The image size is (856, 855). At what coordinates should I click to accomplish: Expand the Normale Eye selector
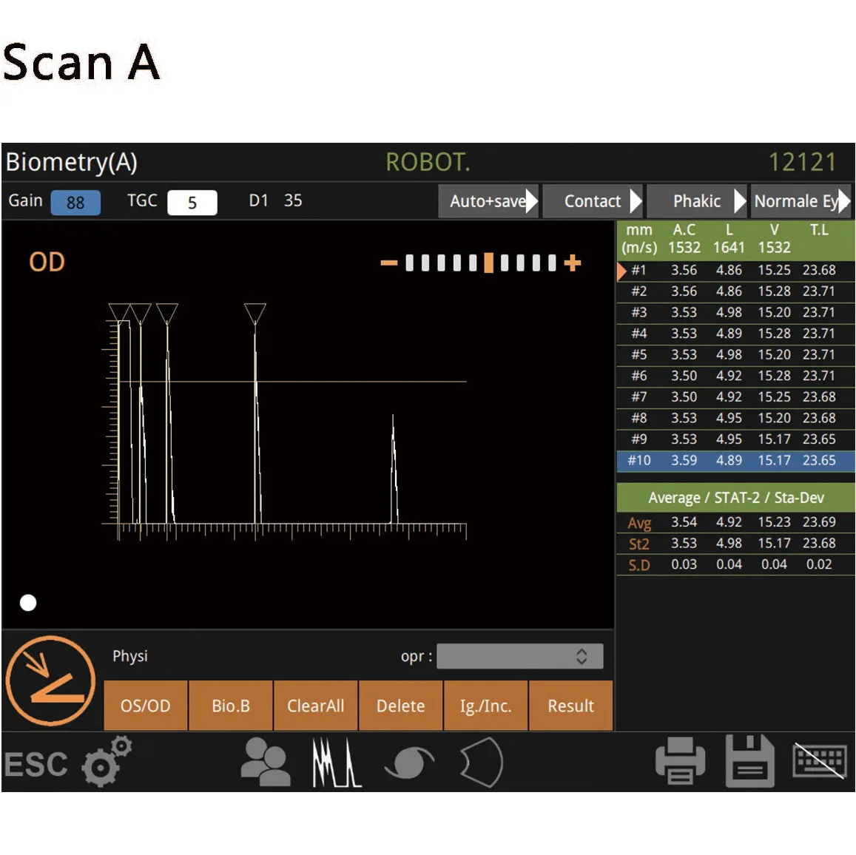pyautogui.click(x=802, y=200)
